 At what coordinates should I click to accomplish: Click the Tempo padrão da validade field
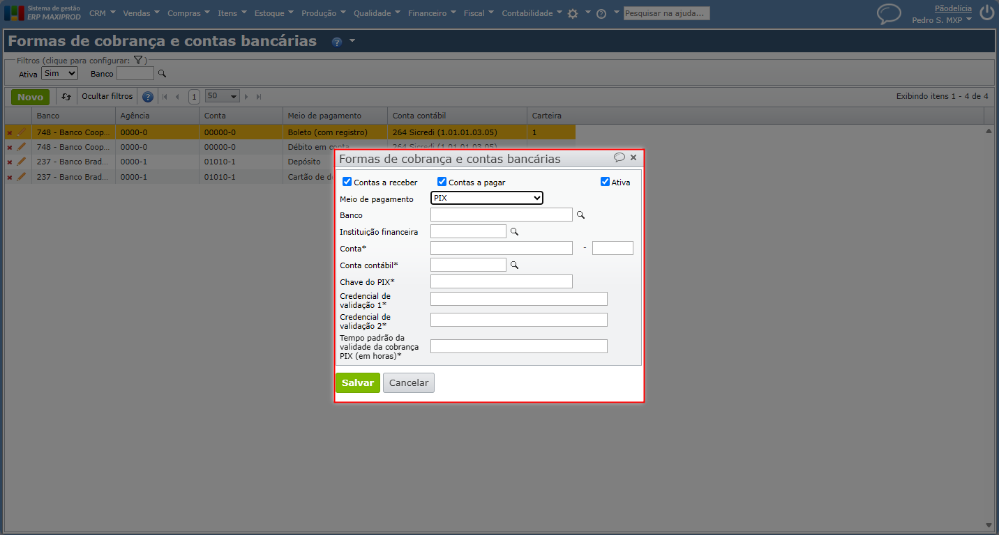click(519, 346)
